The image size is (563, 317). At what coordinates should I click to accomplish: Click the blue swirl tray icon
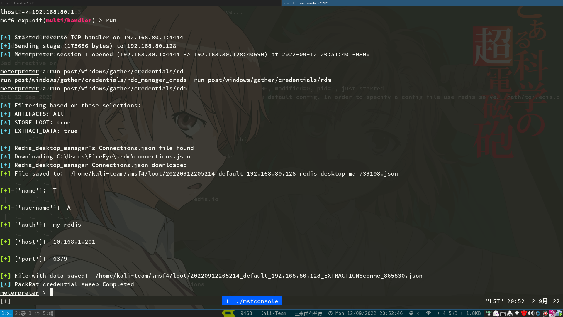coord(538,313)
